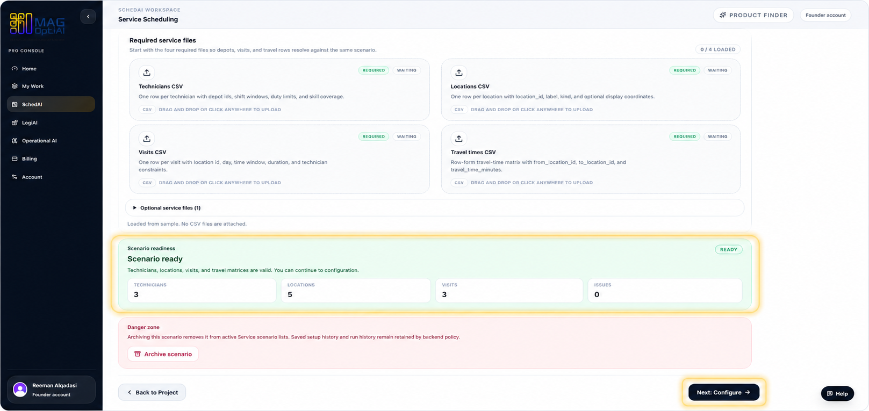Click the Technicians CSV upload icon

pos(147,73)
